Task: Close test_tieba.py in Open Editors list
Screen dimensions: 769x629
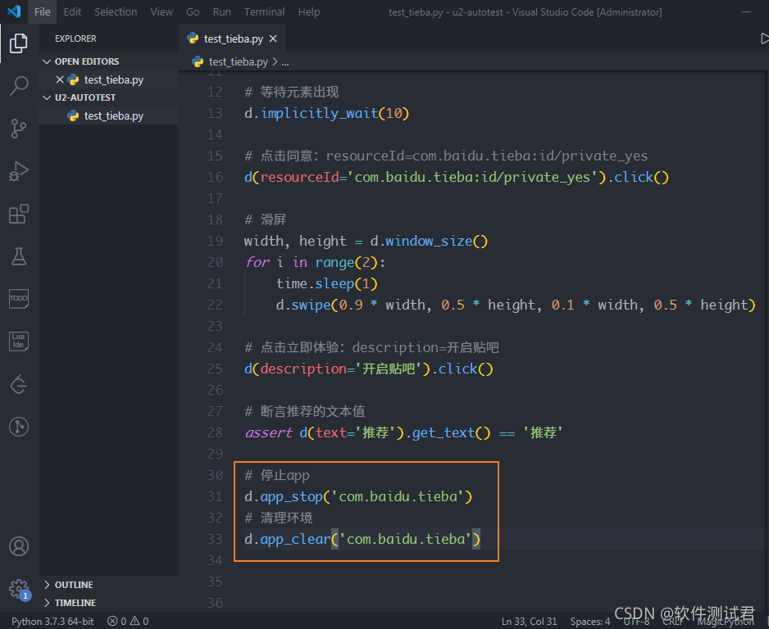Action: 60,79
